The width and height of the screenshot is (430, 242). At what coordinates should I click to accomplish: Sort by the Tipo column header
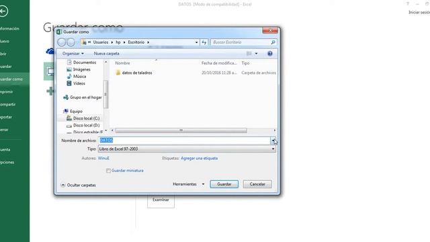point(245,63)
